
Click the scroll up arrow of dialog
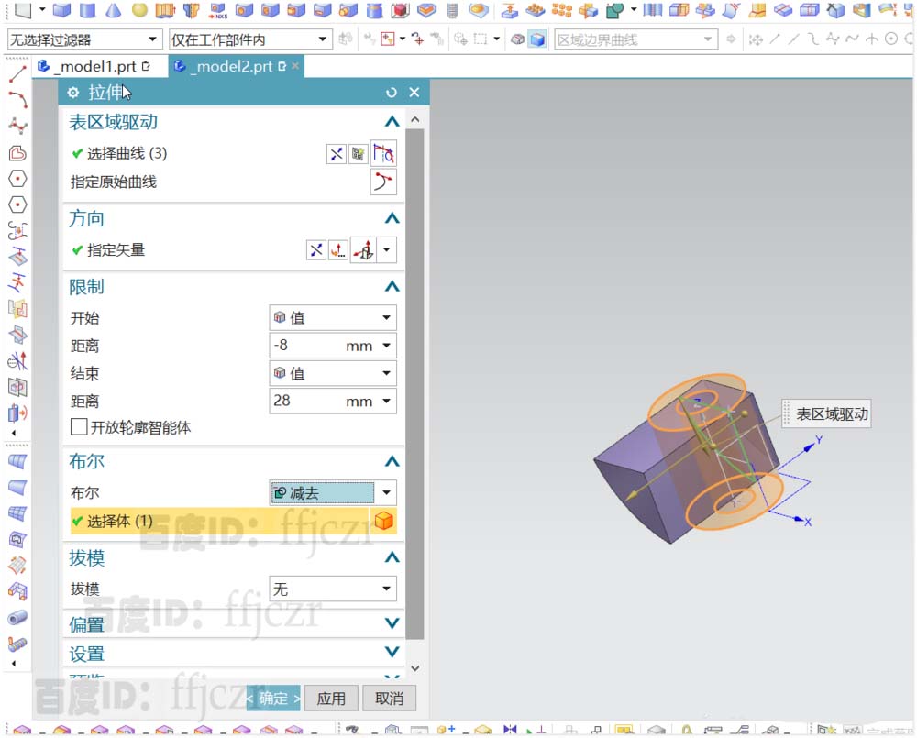[x=415, y=119]
